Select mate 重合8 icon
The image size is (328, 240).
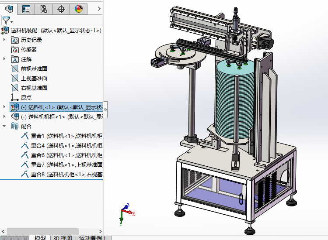click(x=24, y=174)
